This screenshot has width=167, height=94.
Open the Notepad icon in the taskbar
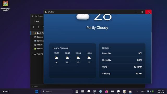pos(124,91)
